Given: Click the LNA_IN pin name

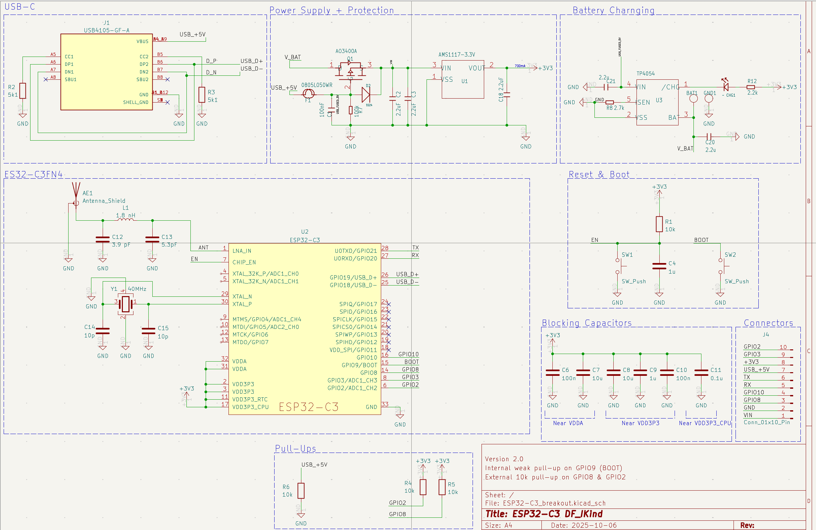Looking at the screenshot, I should pyautogui.click(x=242, y=251).
